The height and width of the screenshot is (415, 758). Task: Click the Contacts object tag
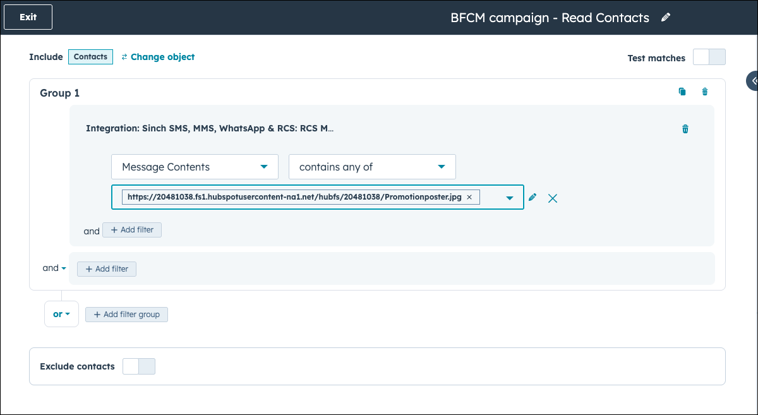tap(90, 57)
